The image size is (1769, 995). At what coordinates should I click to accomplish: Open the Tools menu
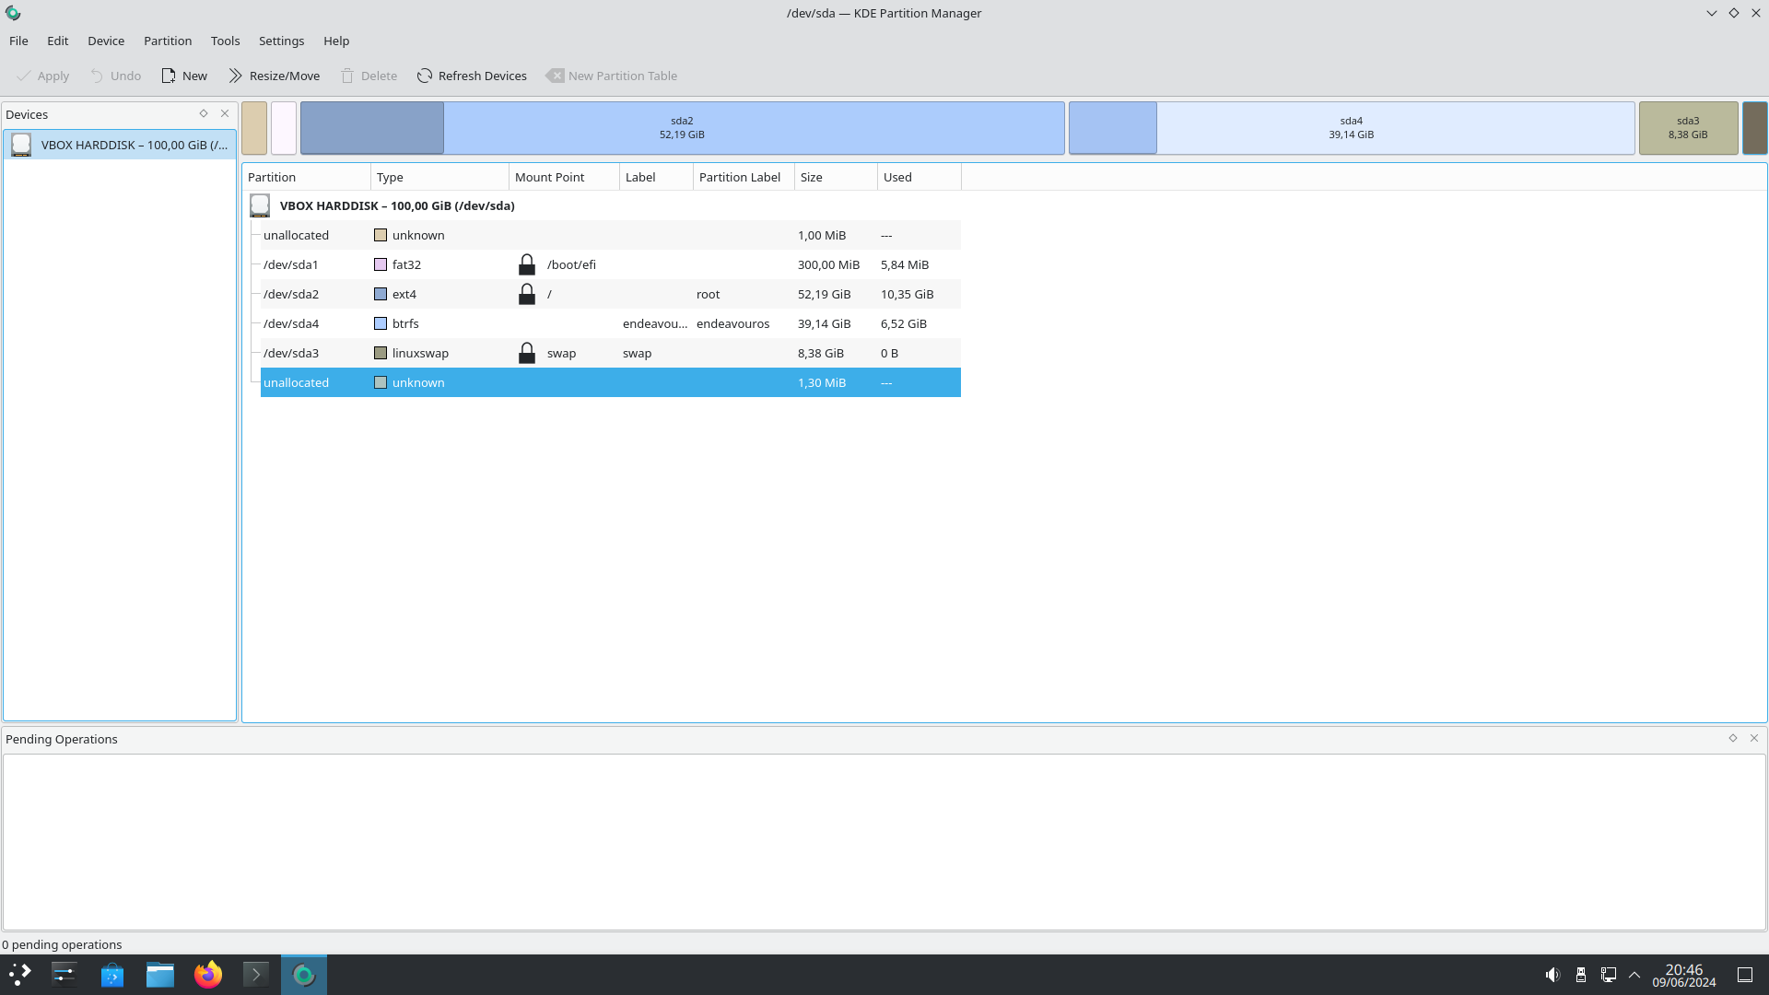pyautogui.click(x=225, y=41)
